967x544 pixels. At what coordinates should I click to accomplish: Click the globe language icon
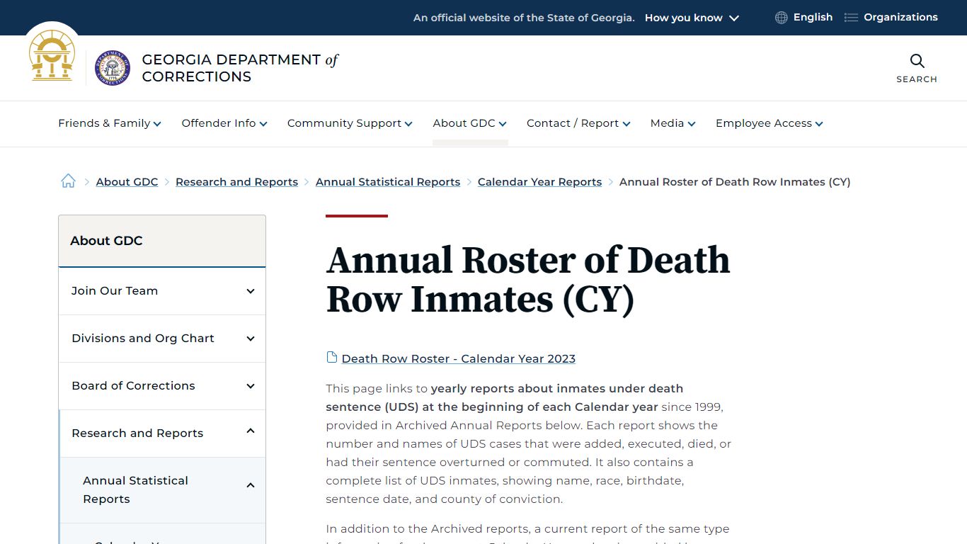click(781, 18)
